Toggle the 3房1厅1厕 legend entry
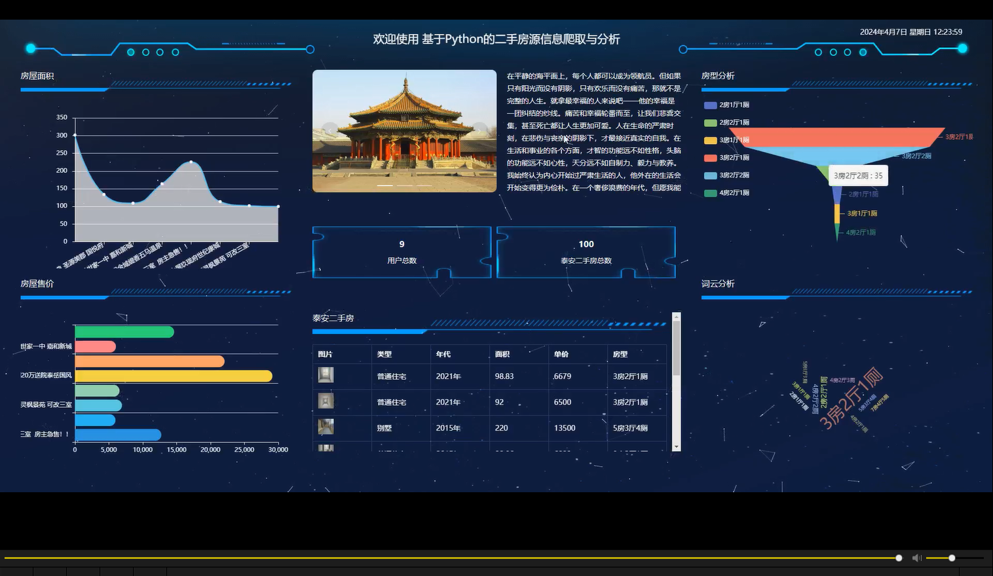 [x=726, y=140]
